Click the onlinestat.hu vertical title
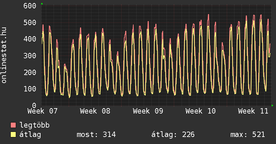The width and height of the screenshot is (276, 144). click(x=4, y=56)
